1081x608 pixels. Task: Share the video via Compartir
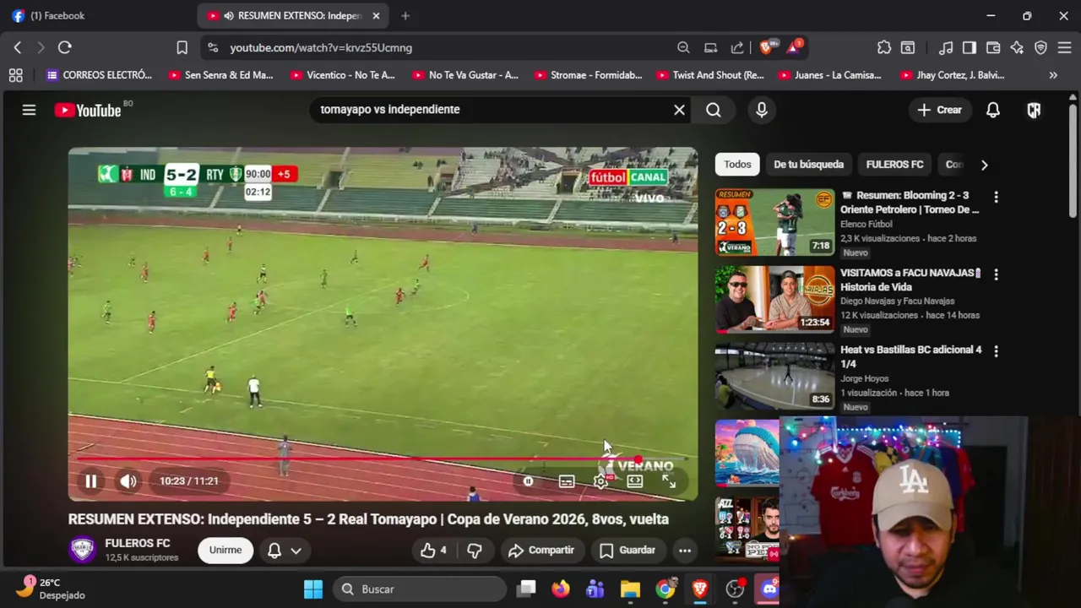point(541,551)
